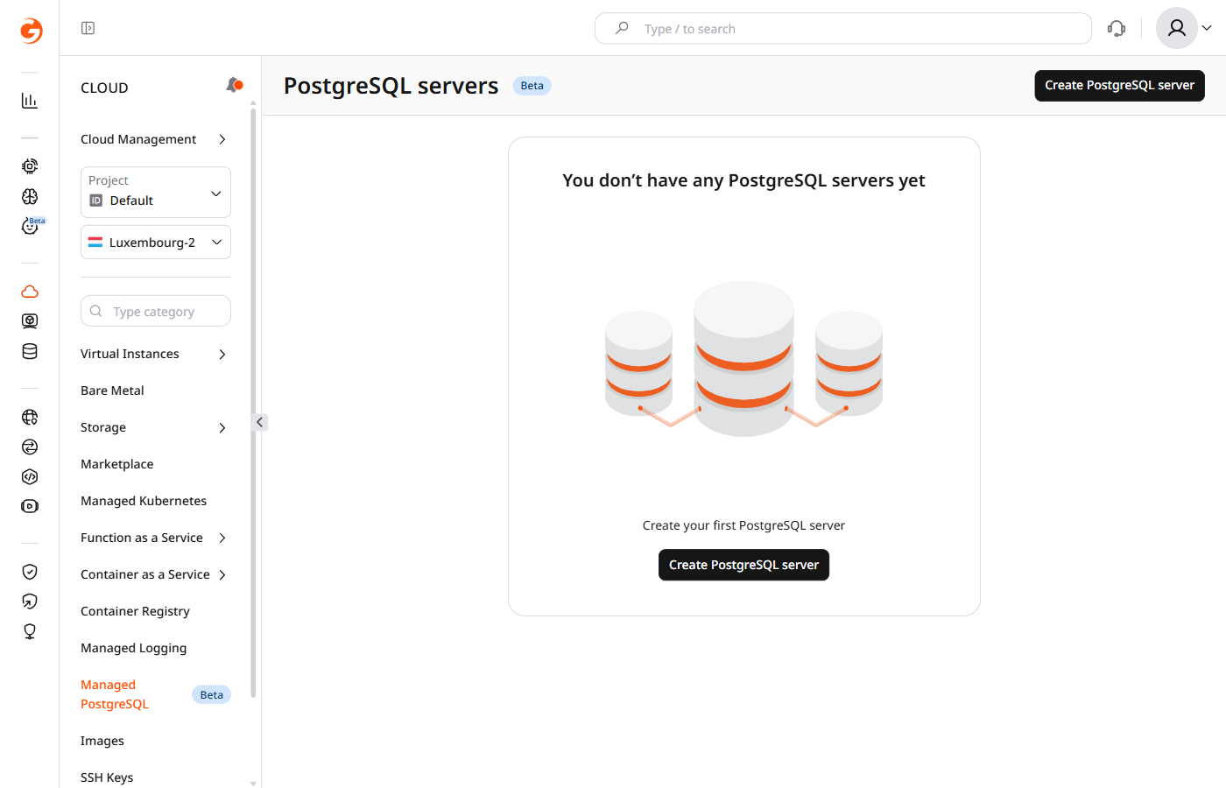The width and height of the screenshot is (1226, 788).
Task: Open Managed Kubernetes menu item
Action: pos(144,501)
